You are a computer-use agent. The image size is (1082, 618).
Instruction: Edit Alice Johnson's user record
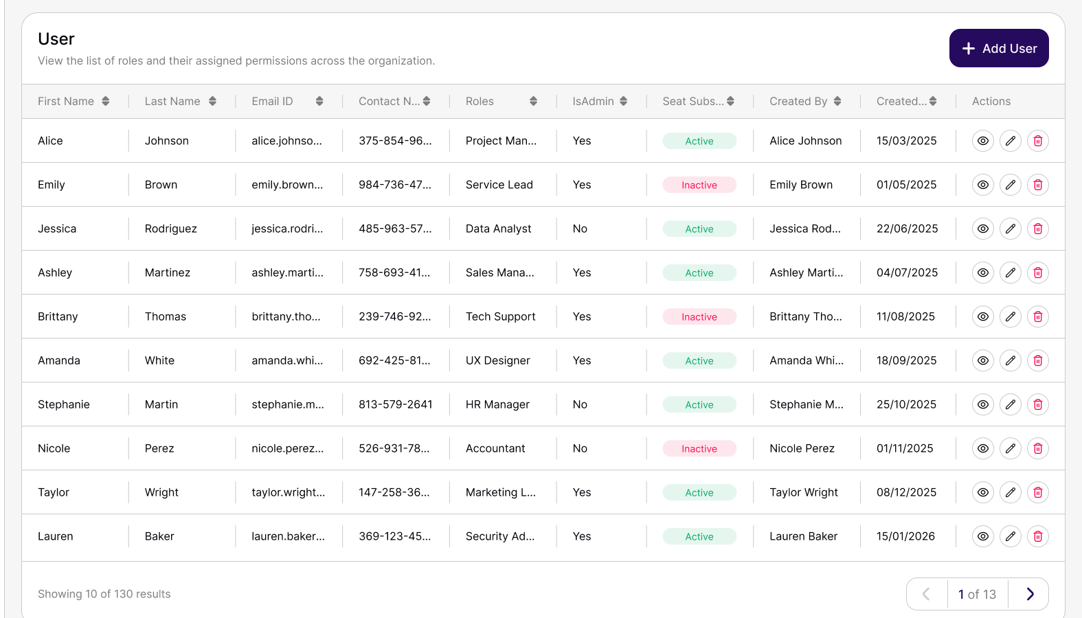[x=1011, y=141]
